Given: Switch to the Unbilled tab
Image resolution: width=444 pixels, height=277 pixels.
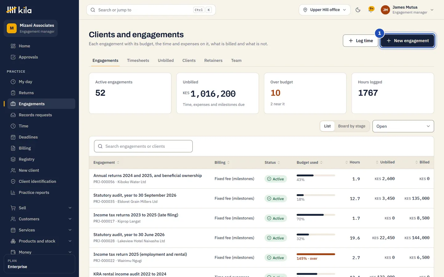Looking at the screenshot, I should click(x=166, y=61).
